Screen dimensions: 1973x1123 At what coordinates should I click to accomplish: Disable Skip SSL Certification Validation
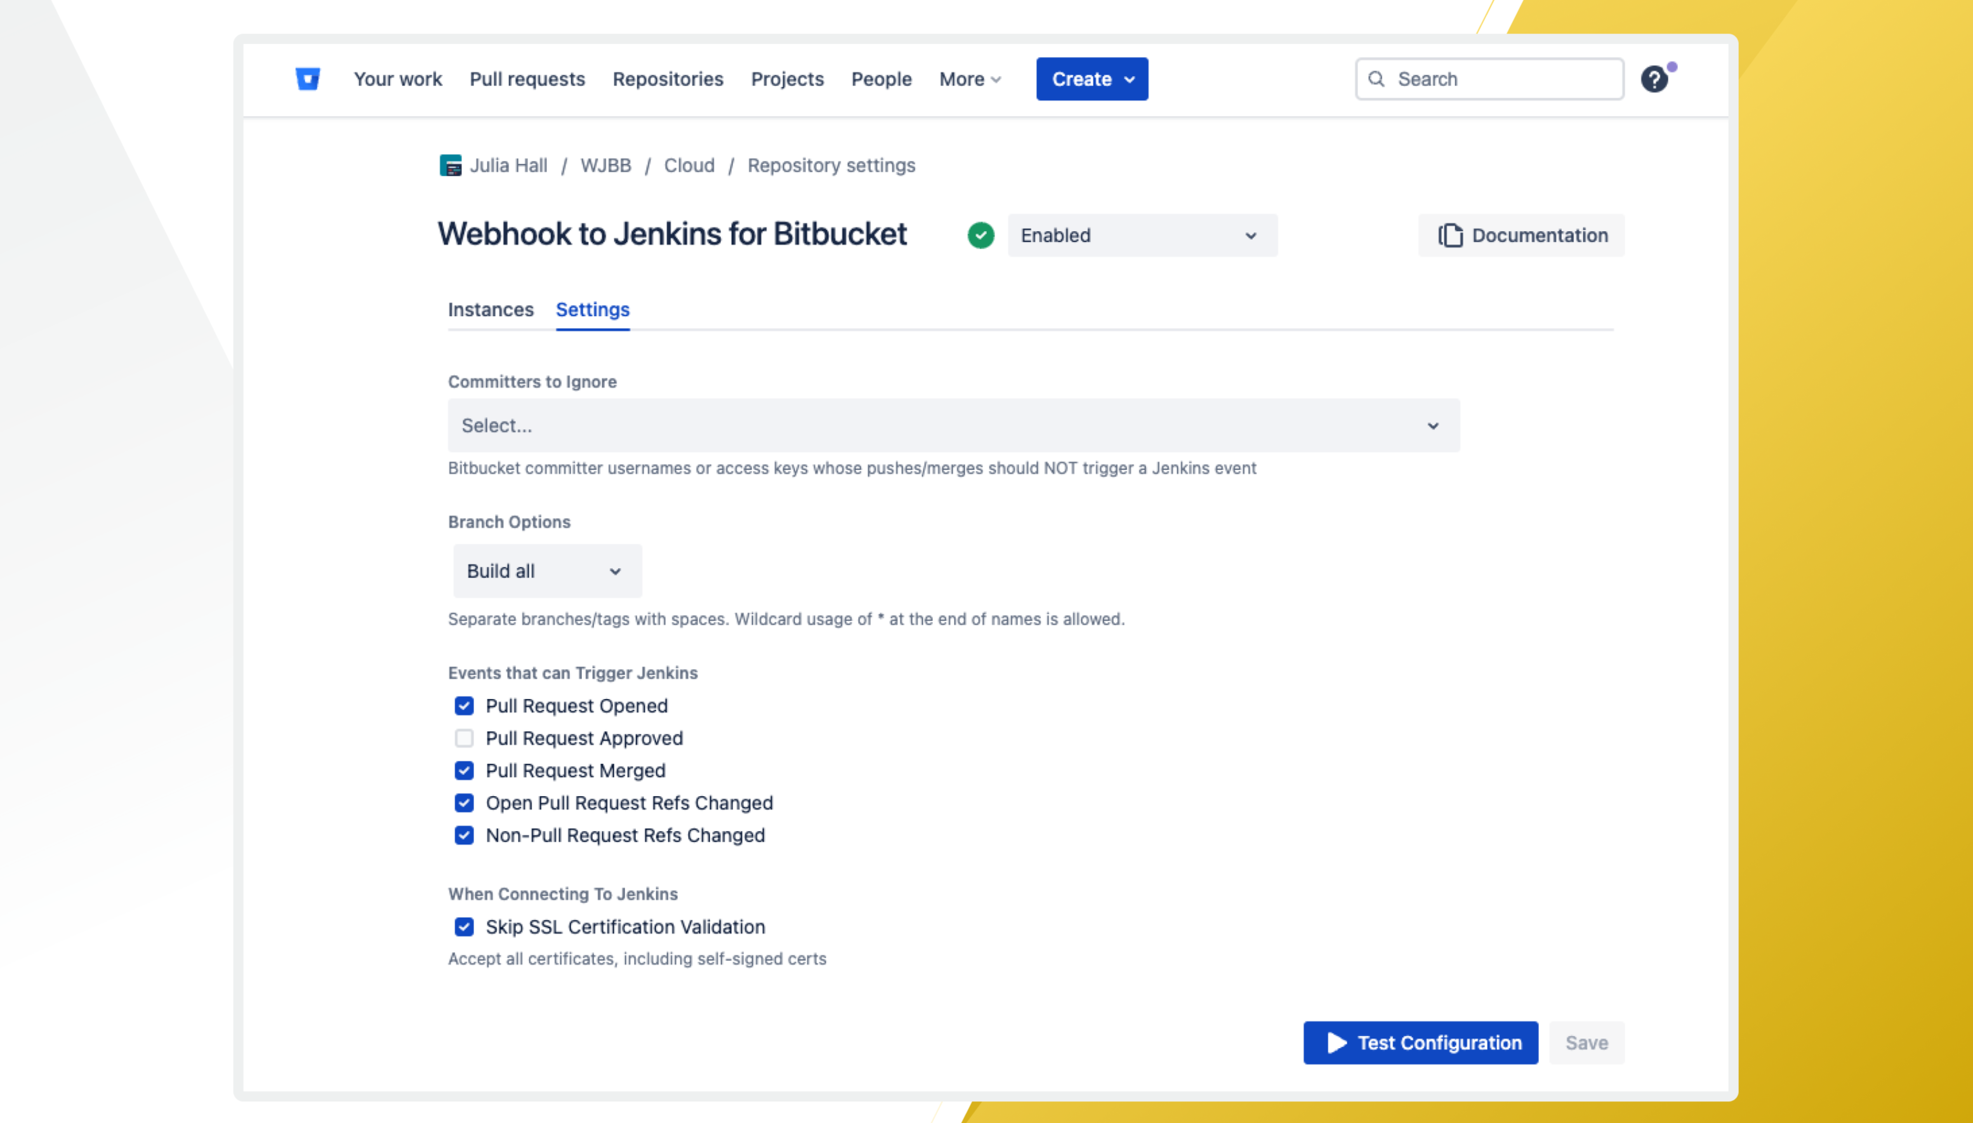[464, 926]
